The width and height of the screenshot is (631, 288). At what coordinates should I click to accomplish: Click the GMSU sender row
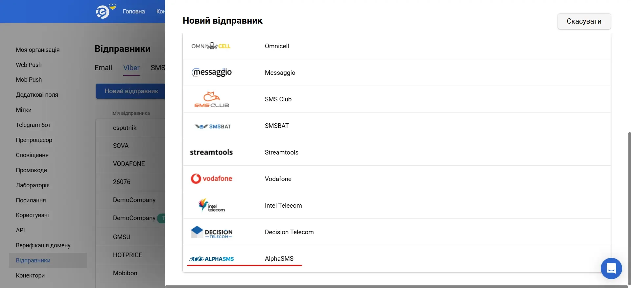(x=130, y=237)
